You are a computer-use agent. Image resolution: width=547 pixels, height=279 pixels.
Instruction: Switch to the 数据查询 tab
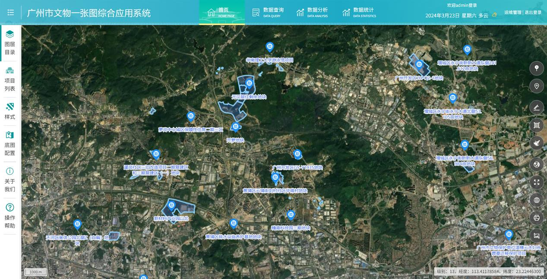(268, 13)
